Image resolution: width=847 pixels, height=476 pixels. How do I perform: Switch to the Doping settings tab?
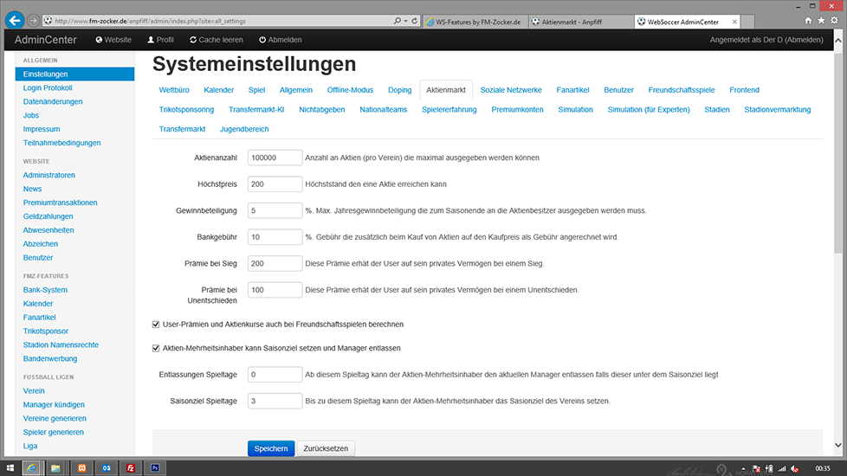pos(399,90)
